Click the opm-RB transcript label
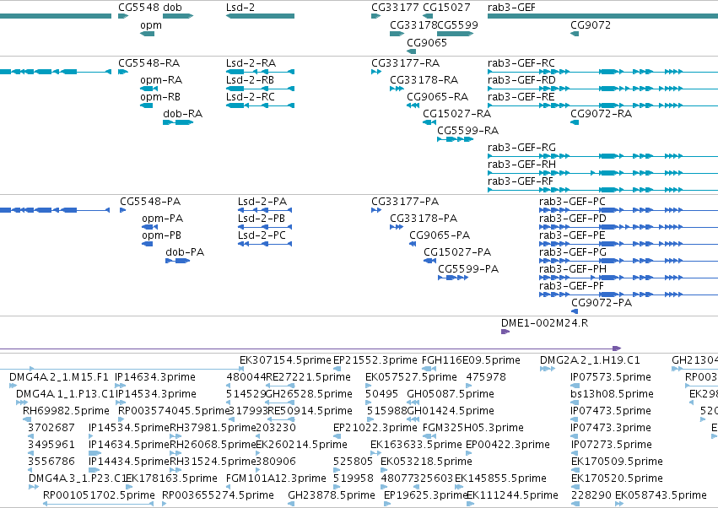718x508 pixels. tap(160, 97)
